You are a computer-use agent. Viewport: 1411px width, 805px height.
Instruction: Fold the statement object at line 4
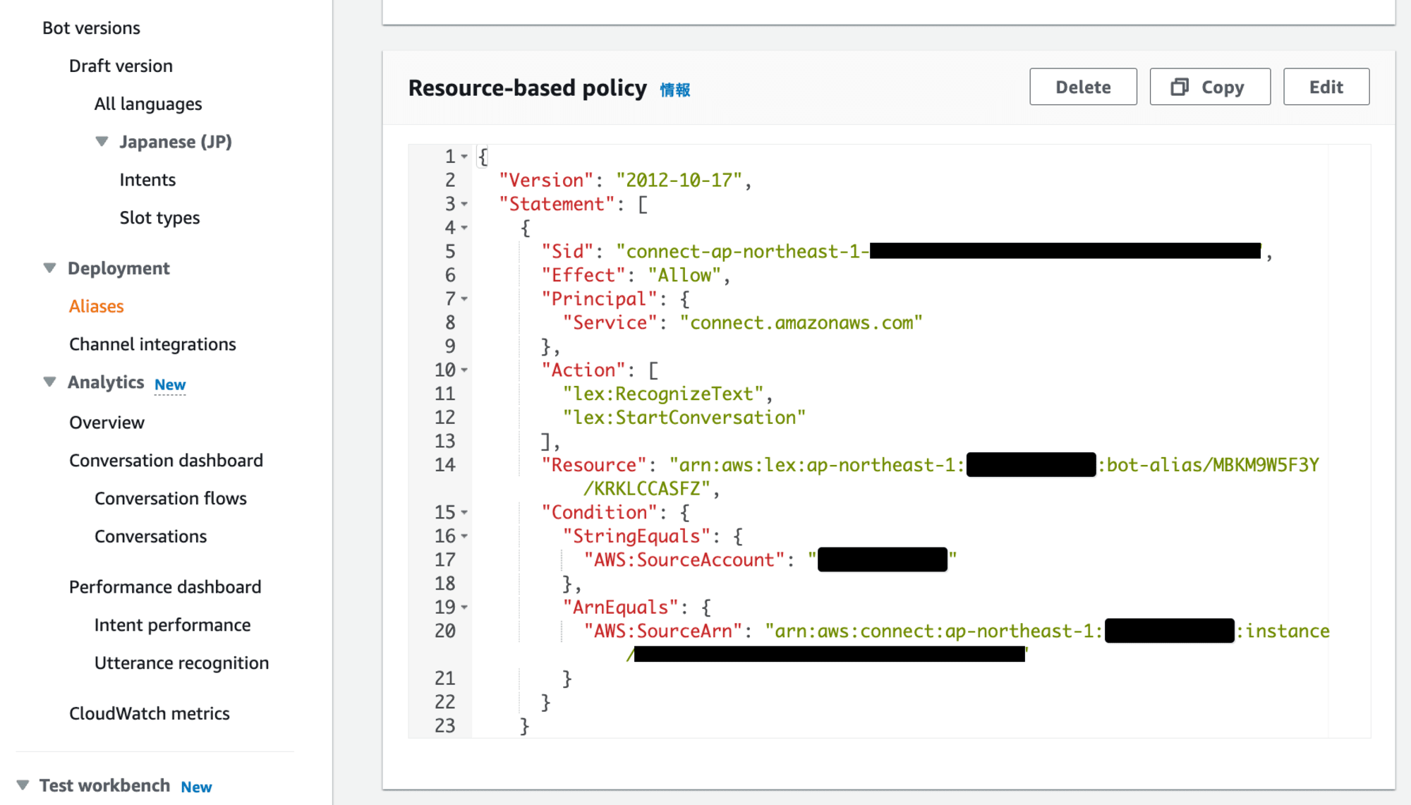464,228
